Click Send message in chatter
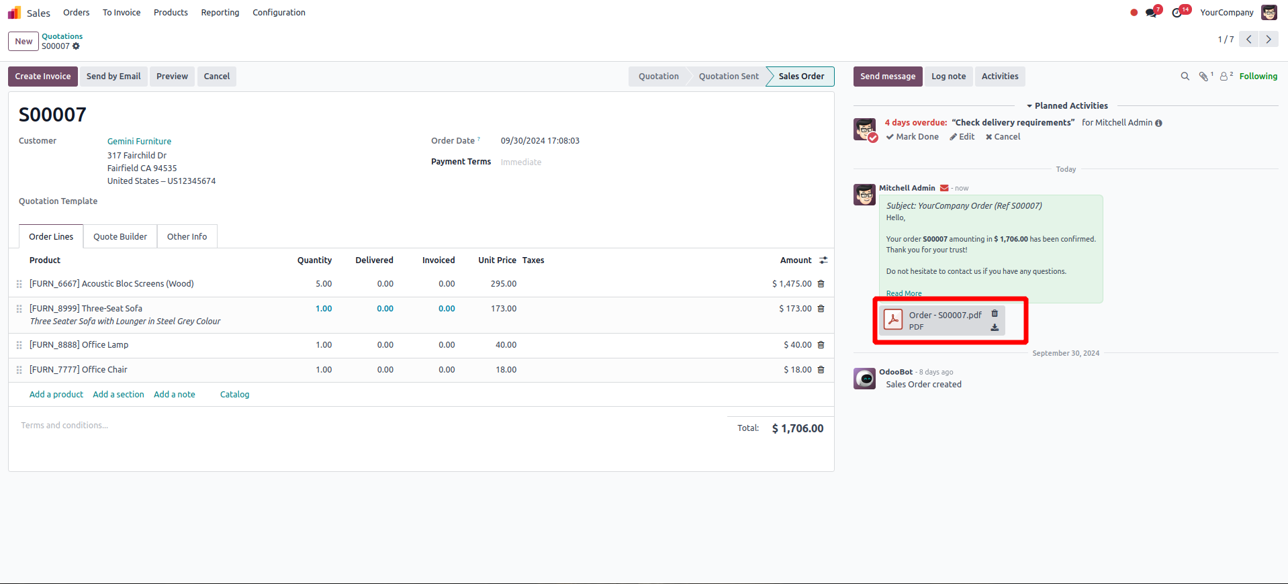Image resolution: width=1288 pixels, height=584 pixels. tap(888, 77)
